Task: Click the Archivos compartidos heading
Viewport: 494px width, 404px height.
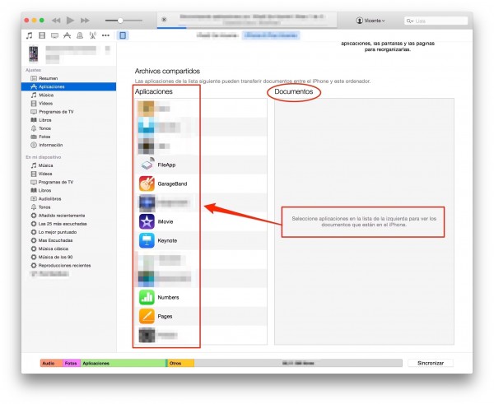Action: pyautogui.click(x=167, y=71)
